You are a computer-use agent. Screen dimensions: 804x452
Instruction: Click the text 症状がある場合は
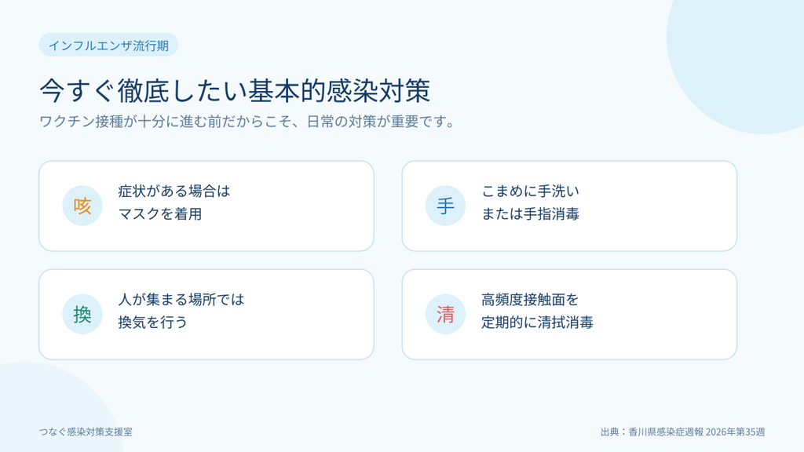[x=174, y=191]
